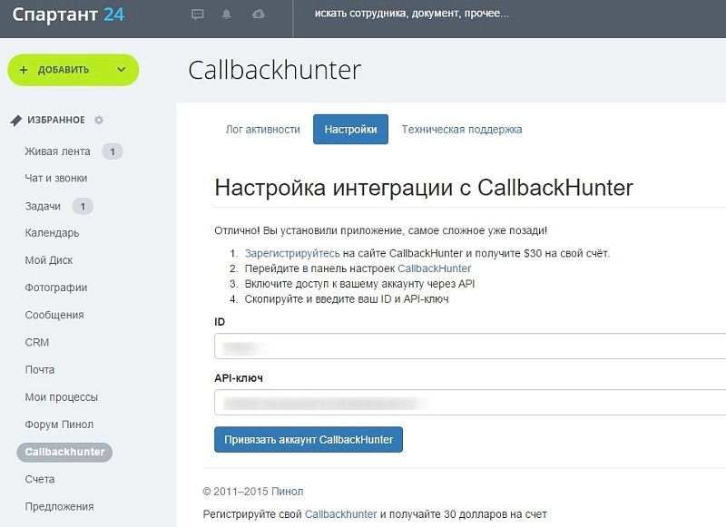Image resolution: width=726 pixels, height=527 pixels.
Task: Open the Пинол link in the footer
Action: tap(288, 491)
